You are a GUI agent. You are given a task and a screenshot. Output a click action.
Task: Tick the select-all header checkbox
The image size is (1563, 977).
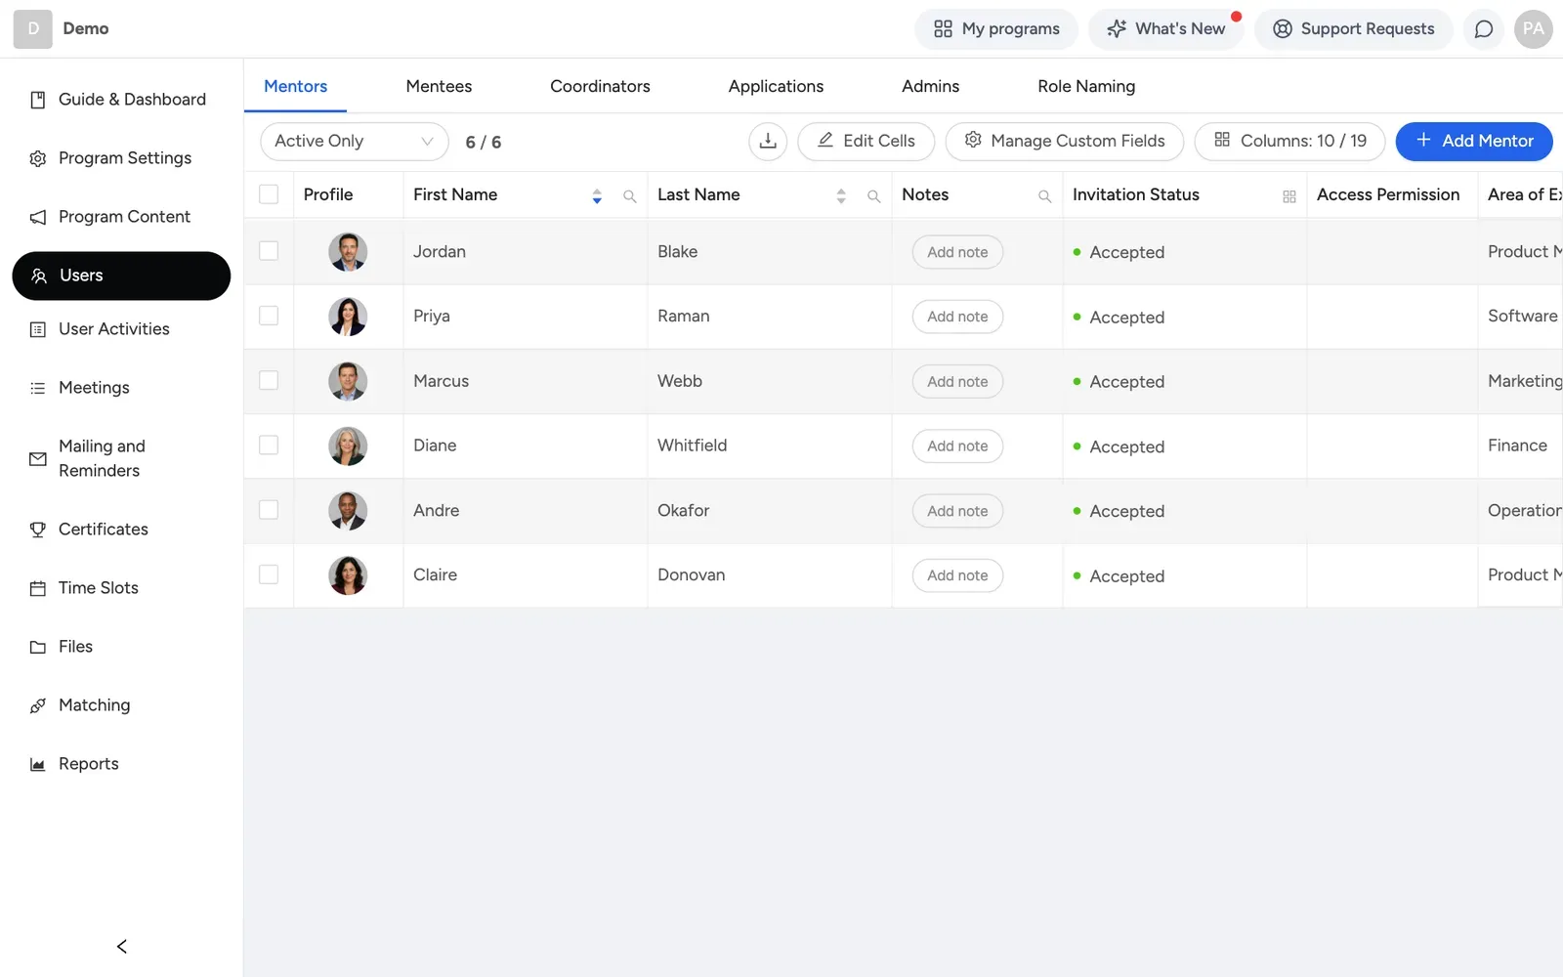pos(269,194)
